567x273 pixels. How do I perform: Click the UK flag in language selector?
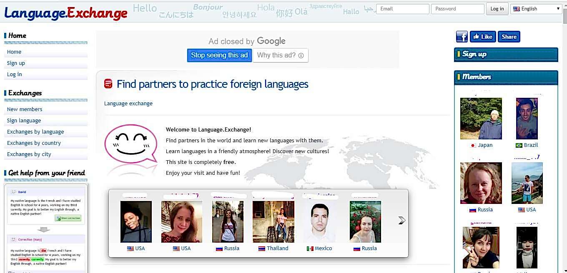pos(517,9)
